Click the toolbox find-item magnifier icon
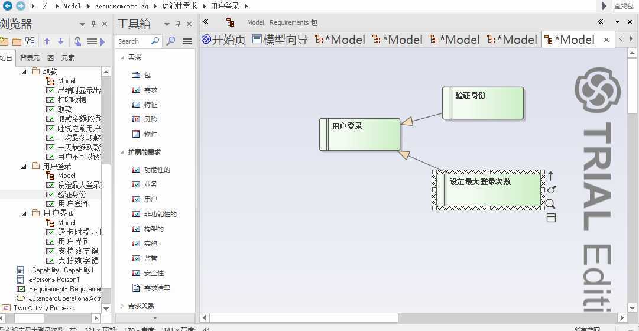 pos(171,41)
